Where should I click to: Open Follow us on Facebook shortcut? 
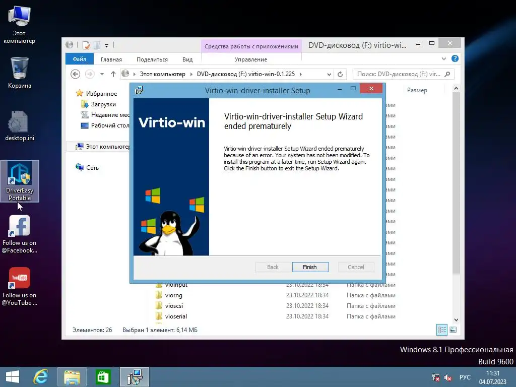[x=20, y=234]
